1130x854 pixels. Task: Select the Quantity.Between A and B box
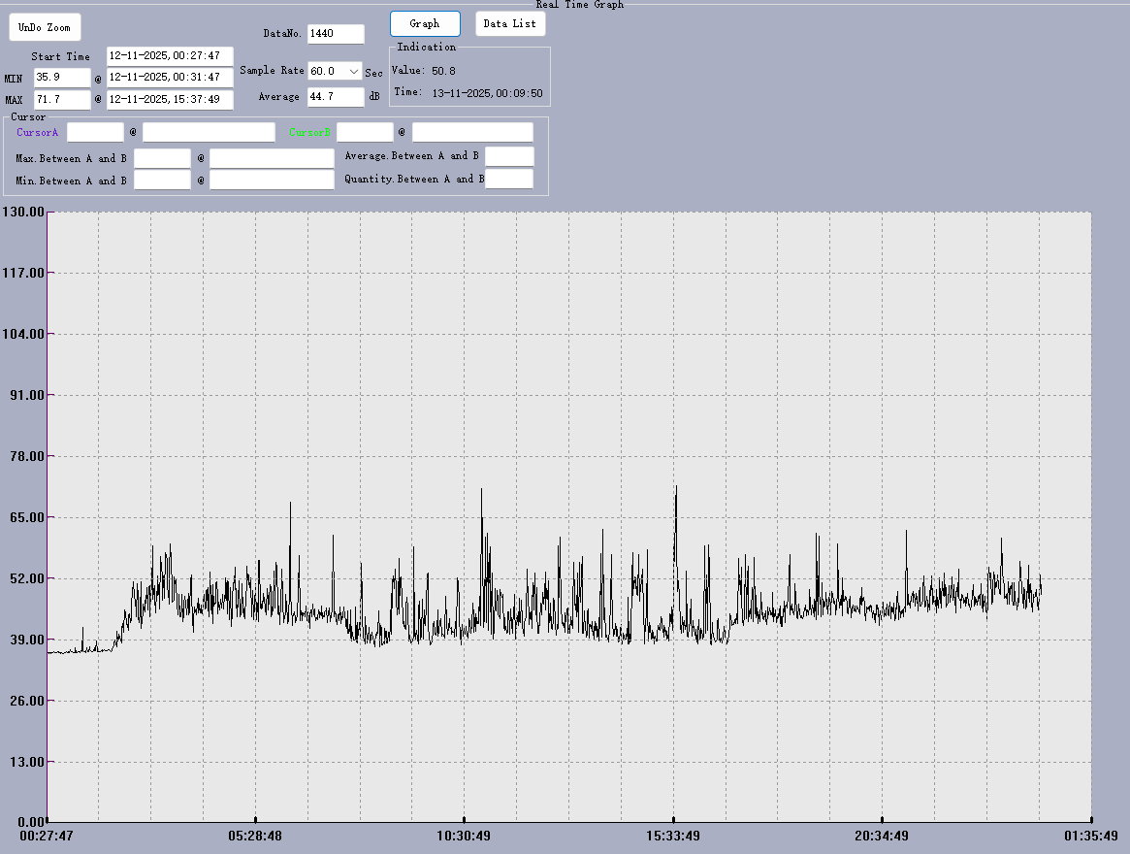click(509, 179)
